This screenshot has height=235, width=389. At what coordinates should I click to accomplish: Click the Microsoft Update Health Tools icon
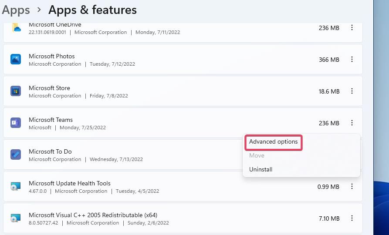coord(16,186)
